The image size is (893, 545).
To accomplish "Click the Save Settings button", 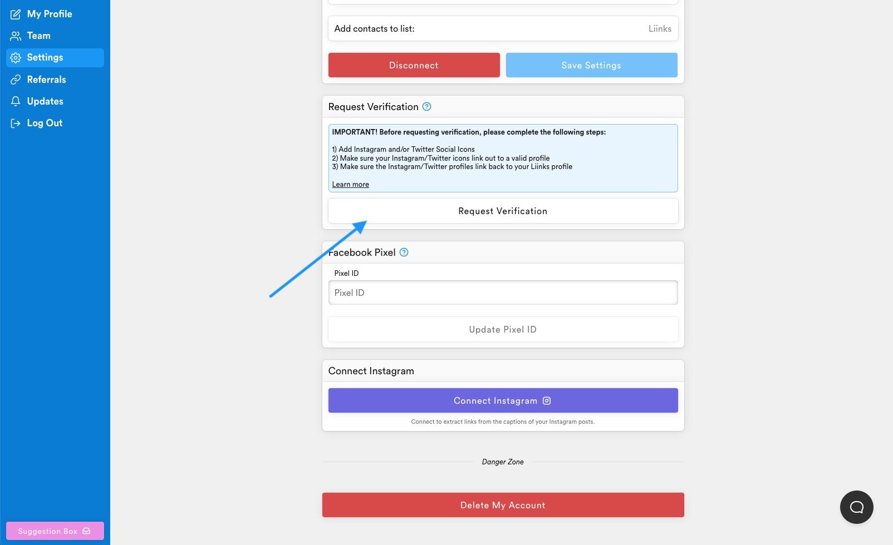I will click(591, 66).
